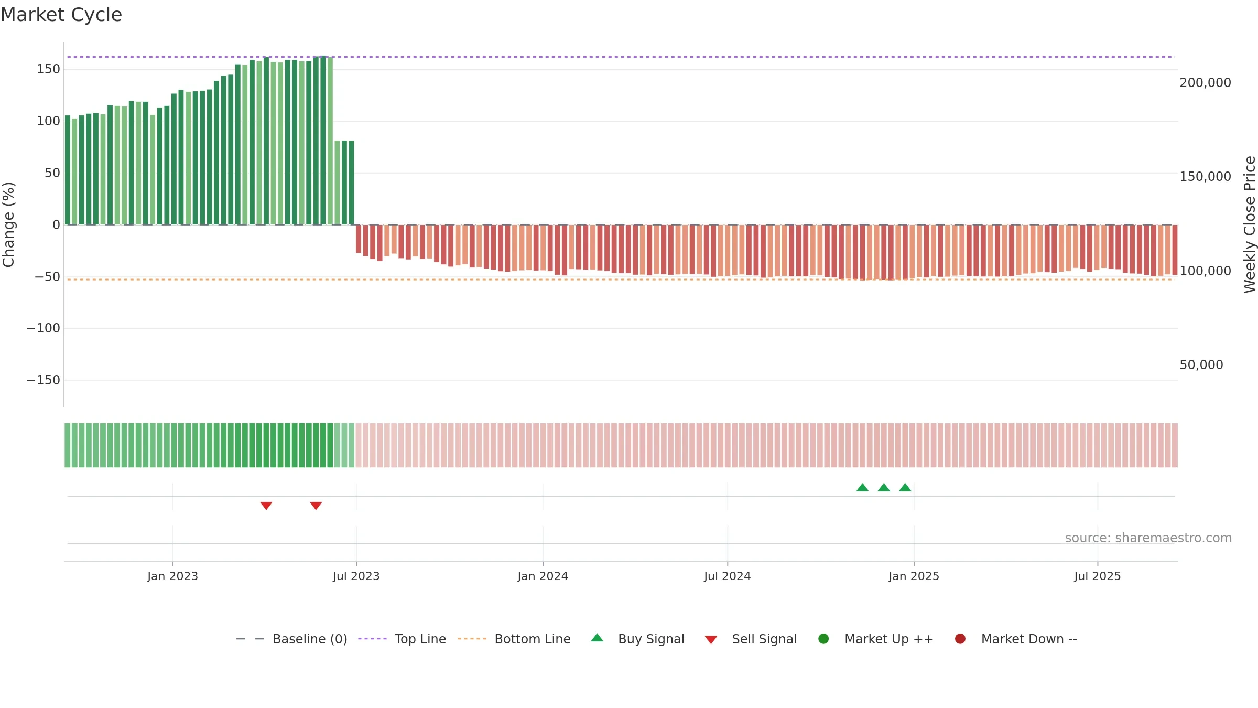
Task: Click the 100,000 price axis label
Action: pyautogui.click(x=1205, y=271)
